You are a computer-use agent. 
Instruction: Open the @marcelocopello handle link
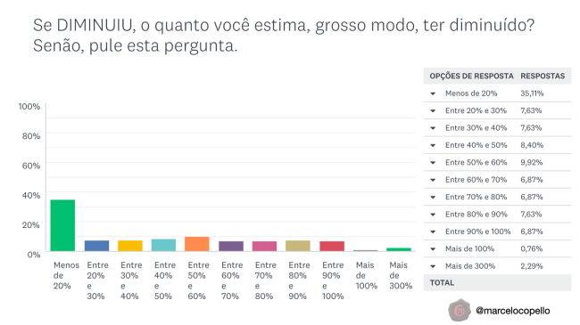[x=513, y=311]
